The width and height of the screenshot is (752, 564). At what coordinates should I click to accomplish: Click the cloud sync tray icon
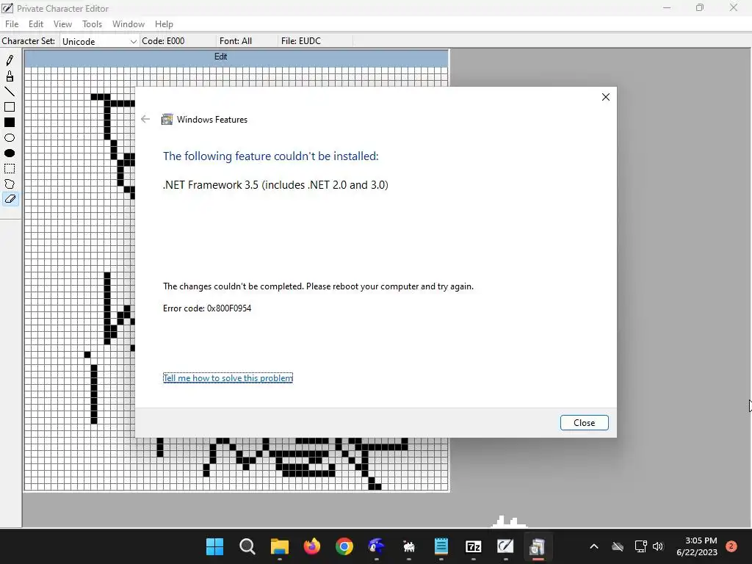(618, 546)
